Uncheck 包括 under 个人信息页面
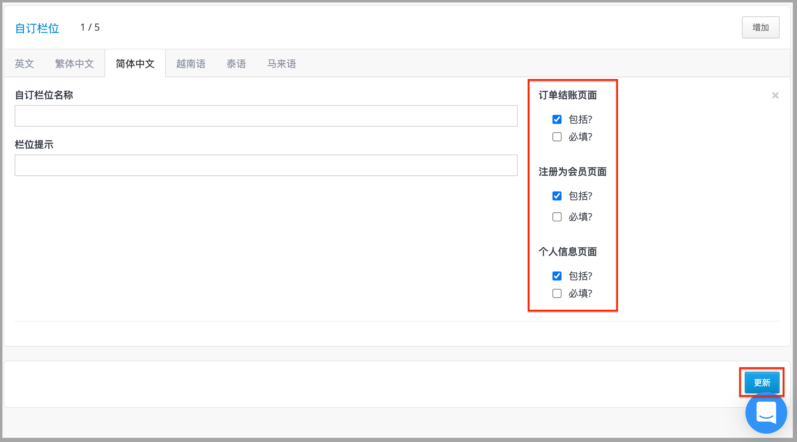Viewport: 797px width, 442px height. [557, 276]
